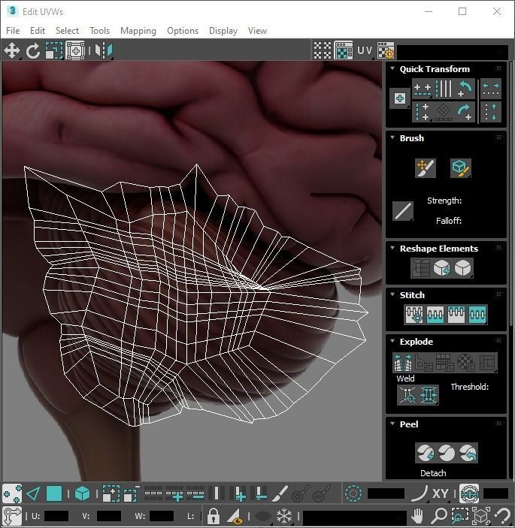Collapse the Quick Transform rollout
Screen dimensions: 515x528
tap(392, 68)
